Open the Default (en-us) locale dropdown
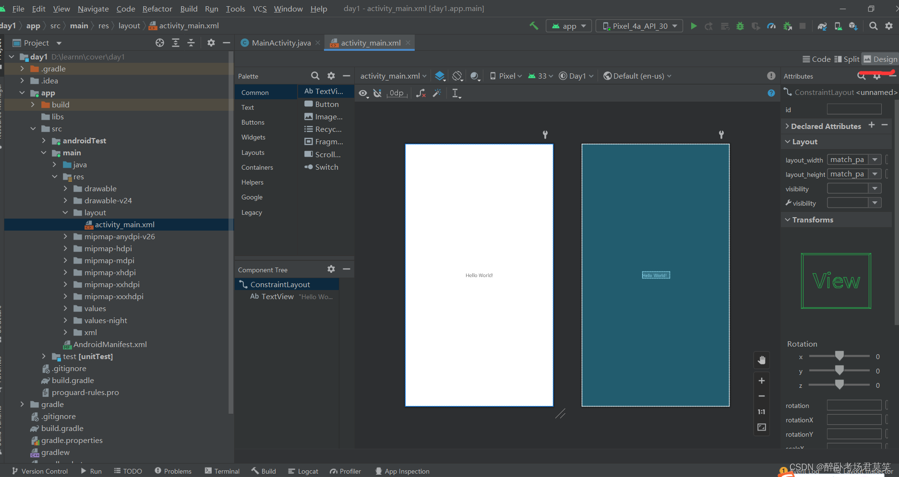The width and height of the screenshot is (899, 477). pyautogui.click(x=637, y=76)
